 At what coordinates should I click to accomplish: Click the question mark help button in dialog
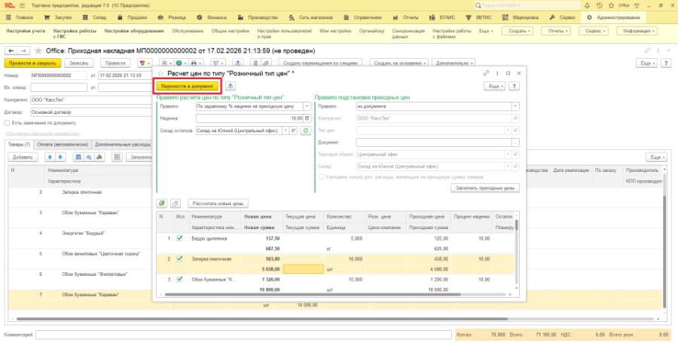pyautogui.click(x=514, y=87)
